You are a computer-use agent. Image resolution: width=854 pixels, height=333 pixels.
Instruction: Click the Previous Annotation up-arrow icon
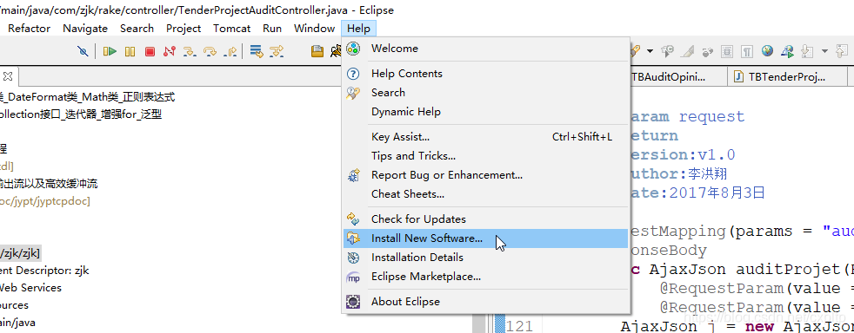click(x=842, y=51)
